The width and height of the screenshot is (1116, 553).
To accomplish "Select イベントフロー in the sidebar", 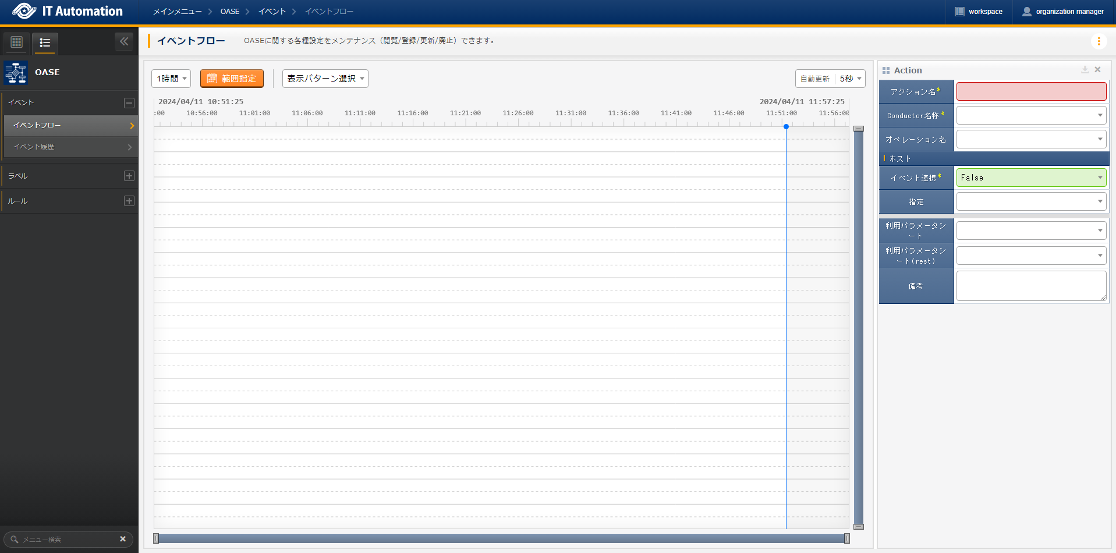I will (x=70, y=125).
